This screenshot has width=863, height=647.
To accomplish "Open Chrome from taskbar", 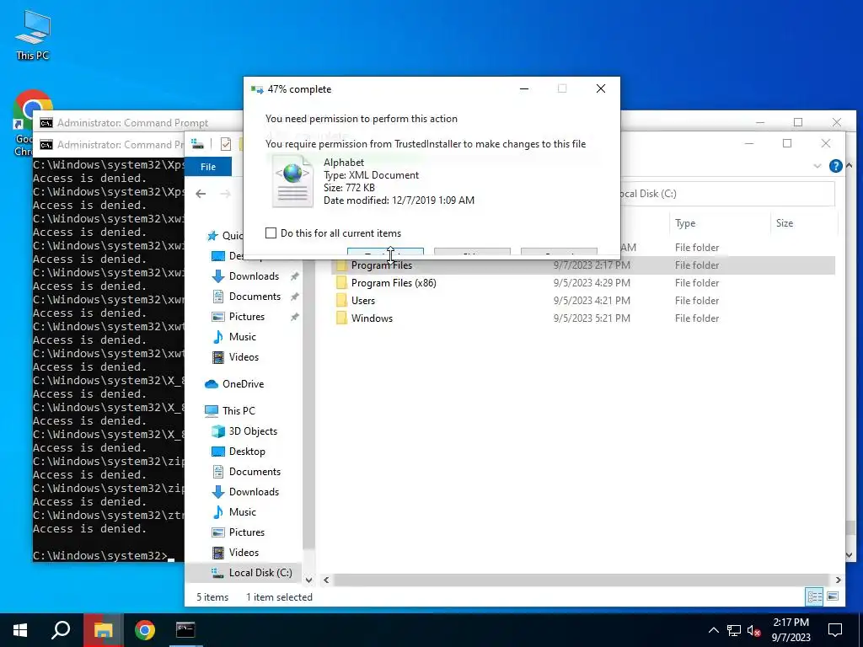I will coord(145,630).
